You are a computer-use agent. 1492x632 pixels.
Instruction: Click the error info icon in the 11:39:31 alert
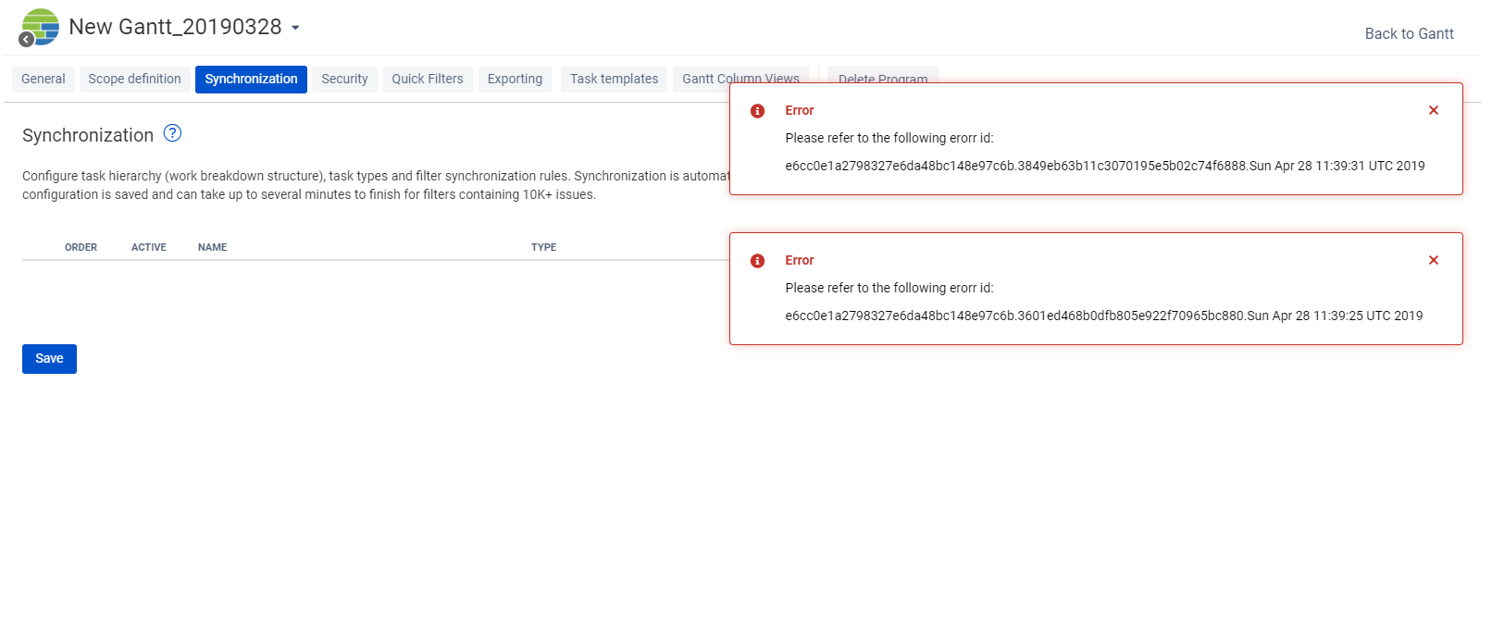(757, 111)
